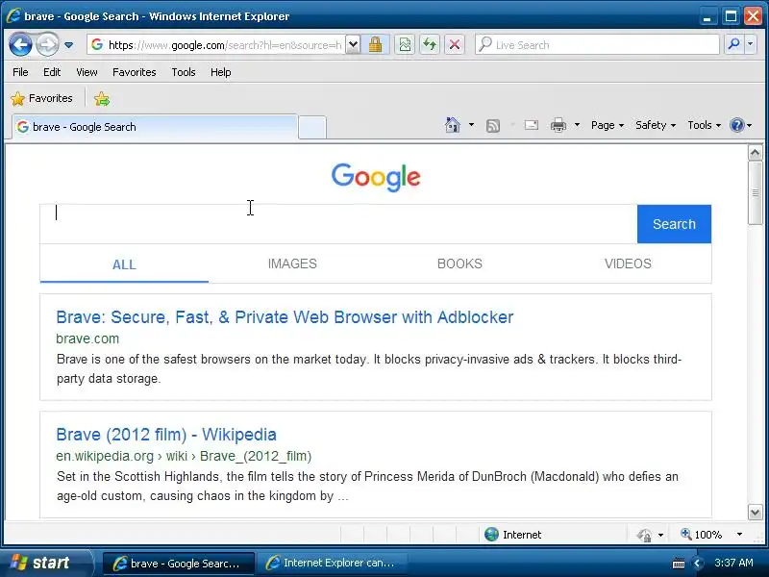Viewport: 769px width, 577px height.
Task: Open the View menu
Action: 87,72
